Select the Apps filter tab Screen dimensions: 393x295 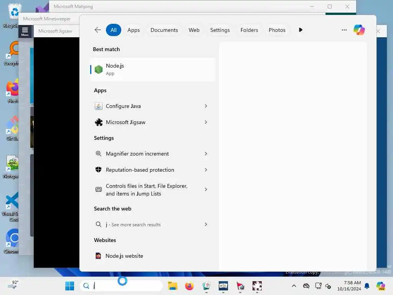(133, 30)
